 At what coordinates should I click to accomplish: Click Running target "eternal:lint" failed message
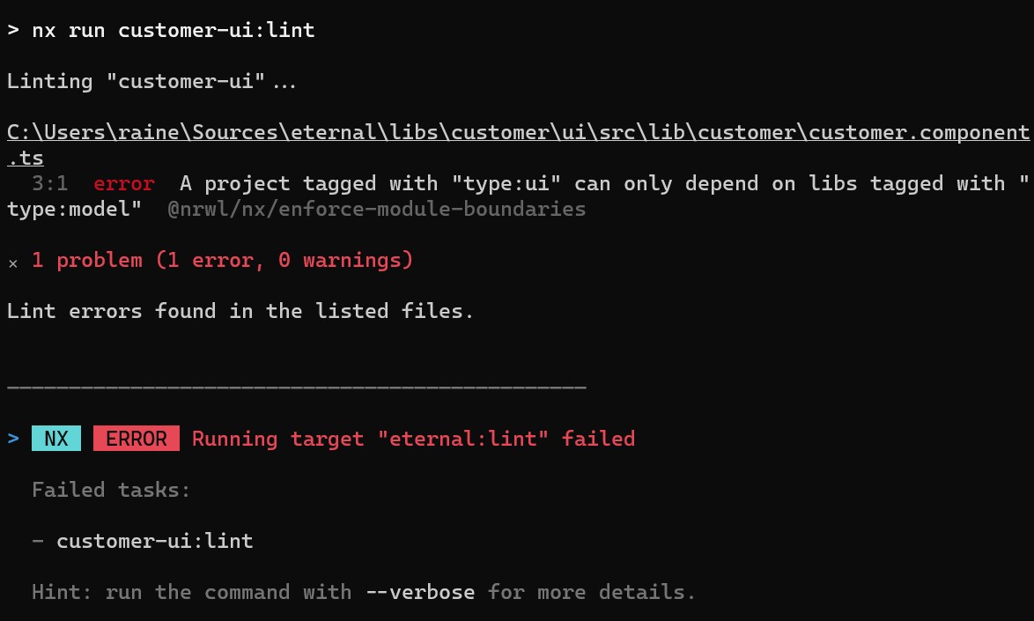pos(413,438)
